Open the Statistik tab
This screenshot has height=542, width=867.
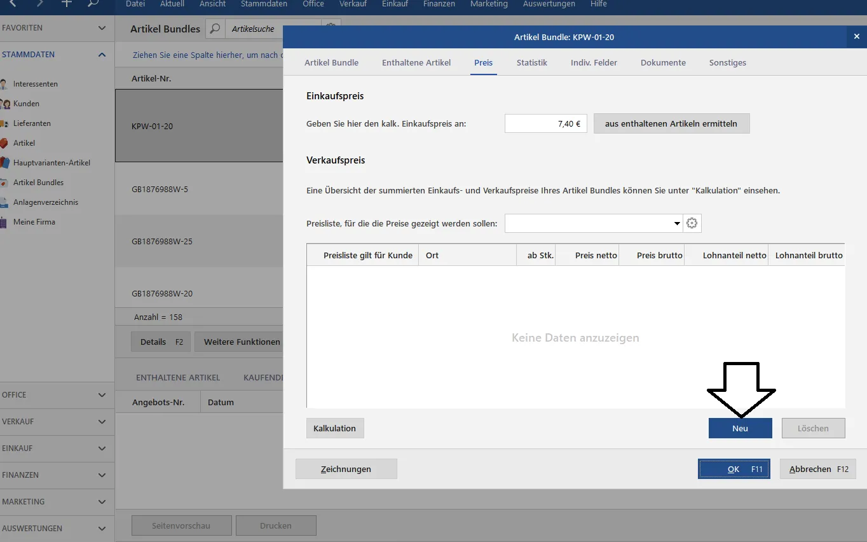(531, 62)
